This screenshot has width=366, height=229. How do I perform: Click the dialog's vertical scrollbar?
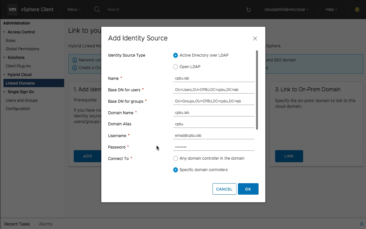click(257, 90)
